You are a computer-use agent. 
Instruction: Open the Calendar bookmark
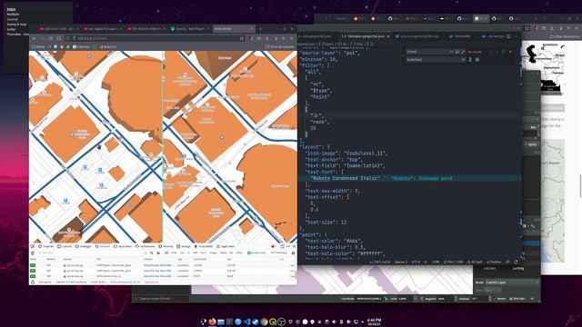[81, 46]
